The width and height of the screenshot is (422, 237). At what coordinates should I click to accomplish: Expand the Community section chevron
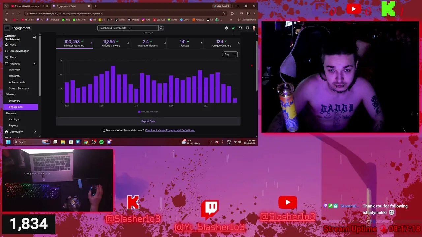pyautogui.click(x=35, y=132)
